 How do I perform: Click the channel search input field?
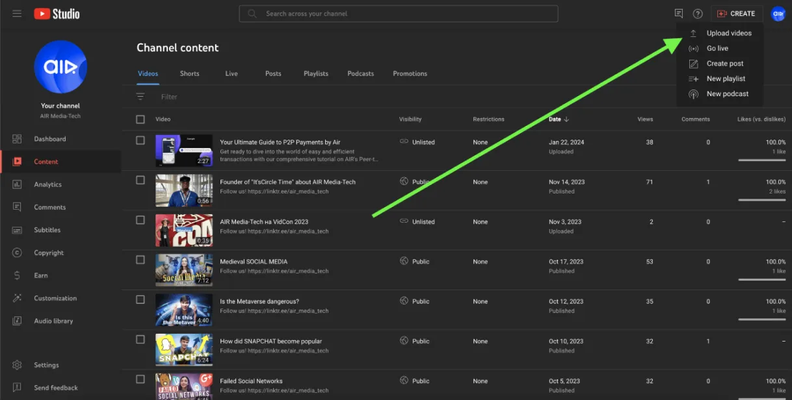pos(398,14)
